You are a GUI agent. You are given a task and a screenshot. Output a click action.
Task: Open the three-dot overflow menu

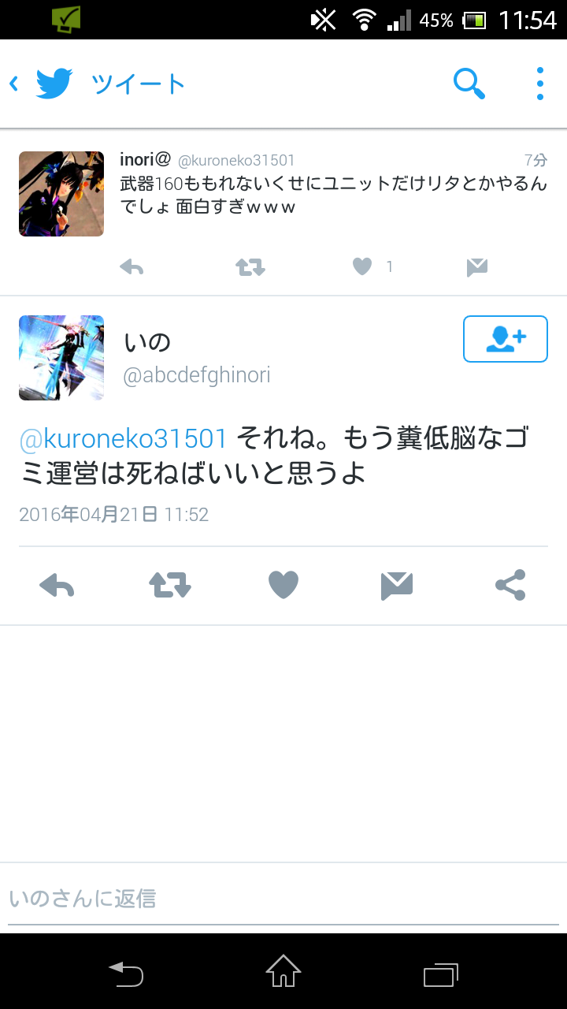539,84
